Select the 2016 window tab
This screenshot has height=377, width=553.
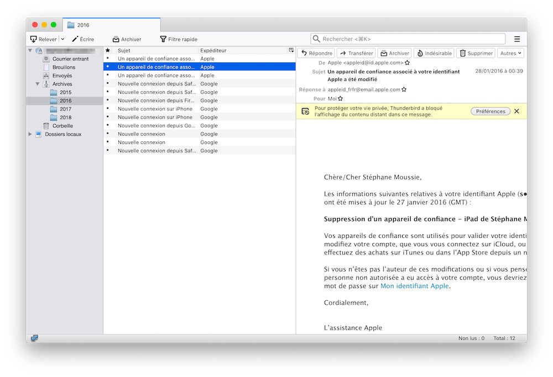pyautogui.click(x=112, y=25)
